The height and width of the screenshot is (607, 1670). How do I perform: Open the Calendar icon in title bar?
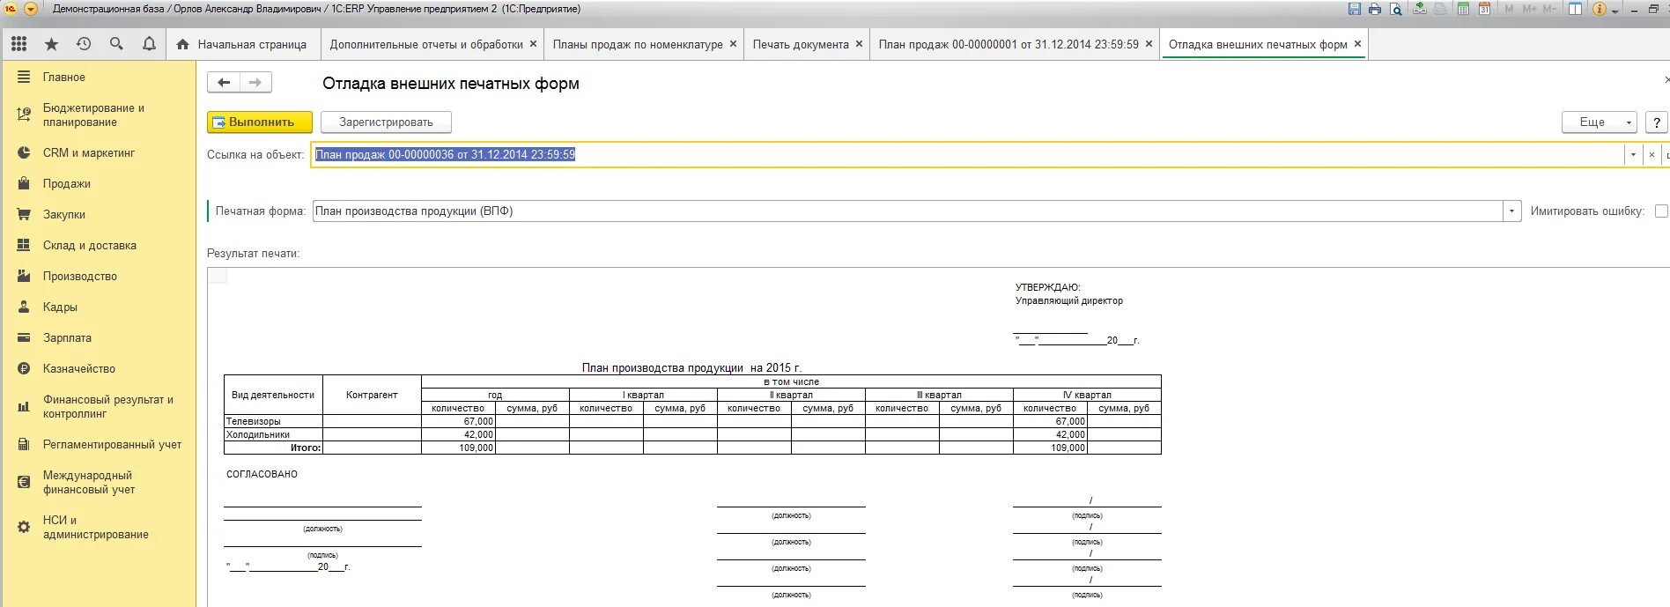(1484, 9)
